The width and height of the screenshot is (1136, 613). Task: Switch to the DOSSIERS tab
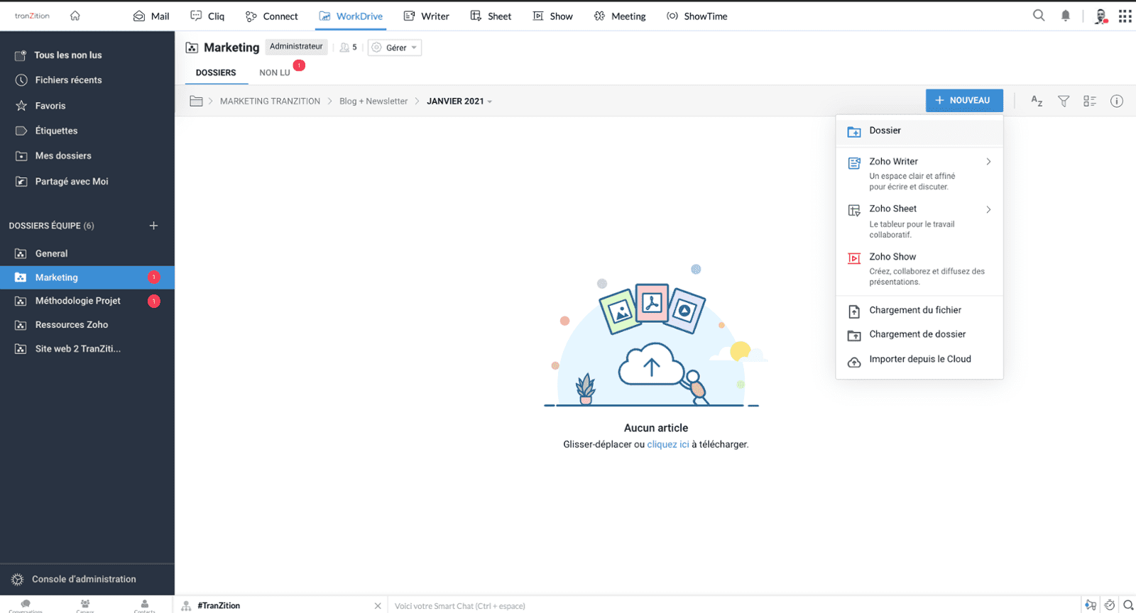point(216,72)
